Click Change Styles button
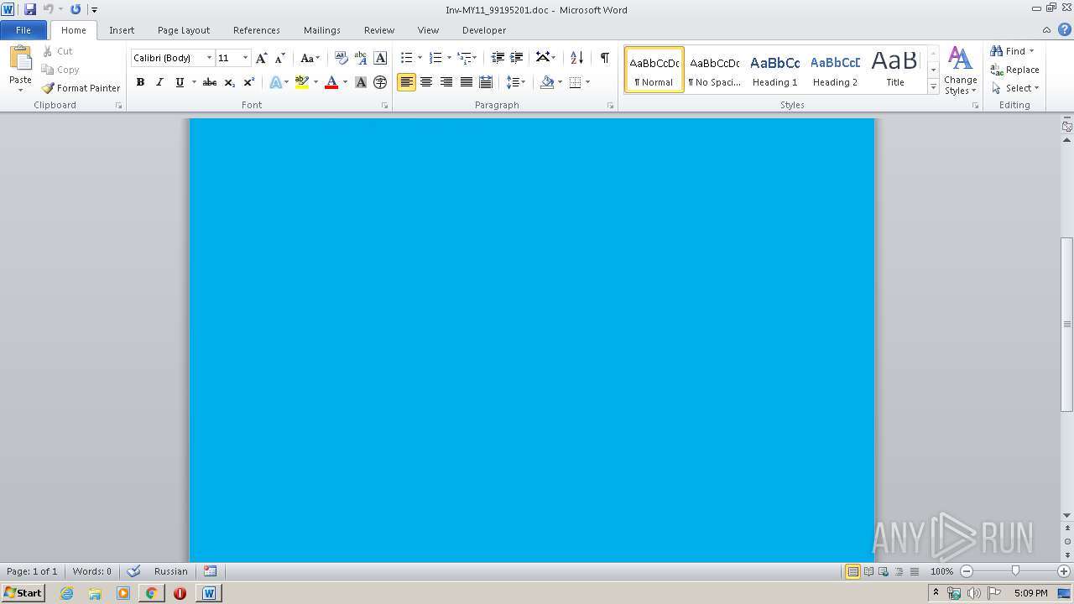 pos(960,71)
